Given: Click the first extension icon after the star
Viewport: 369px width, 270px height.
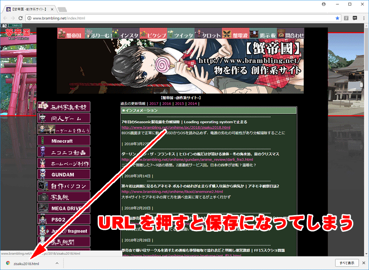Looking at the screenshot, I should coord(346,18).
